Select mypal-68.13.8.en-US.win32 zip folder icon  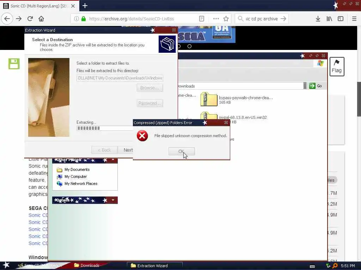point(209,116)
